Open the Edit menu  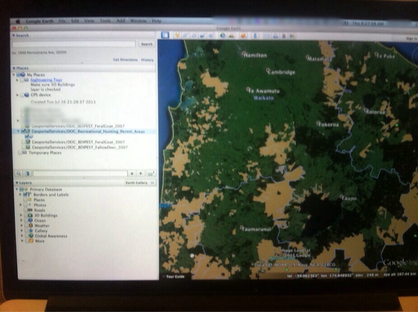click(75, 21)
